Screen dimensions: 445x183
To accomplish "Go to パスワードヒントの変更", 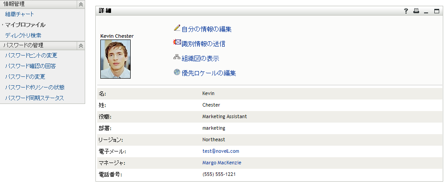I will pos(31,56).
